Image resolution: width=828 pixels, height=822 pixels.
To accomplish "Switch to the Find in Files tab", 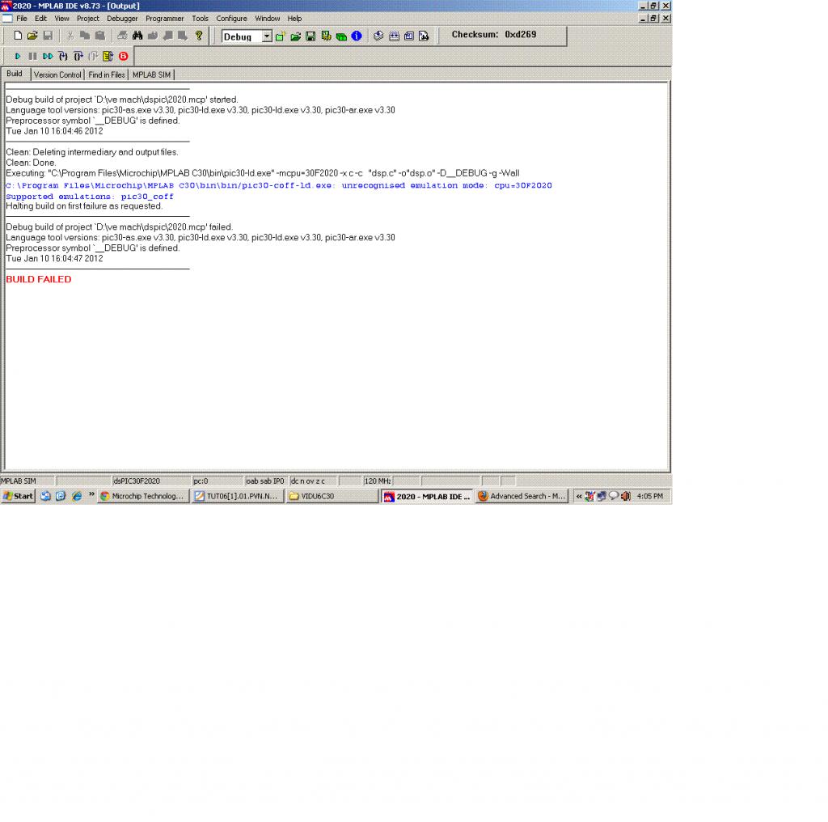I will pos(107,75).
